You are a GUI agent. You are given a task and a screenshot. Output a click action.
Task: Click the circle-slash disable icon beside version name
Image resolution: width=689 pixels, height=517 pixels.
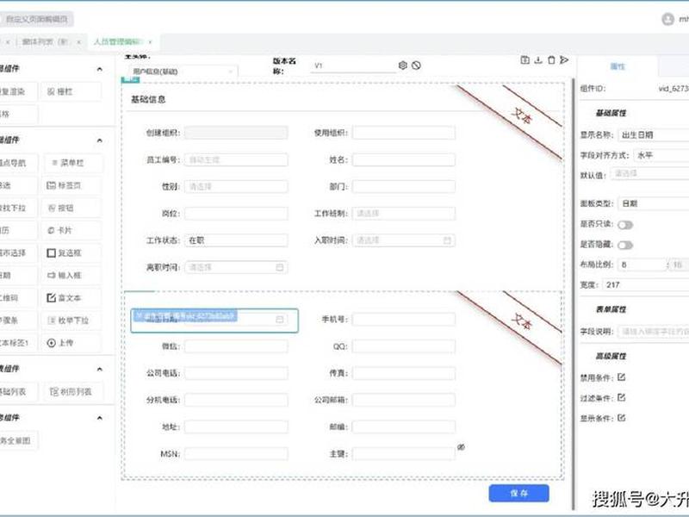416,65
